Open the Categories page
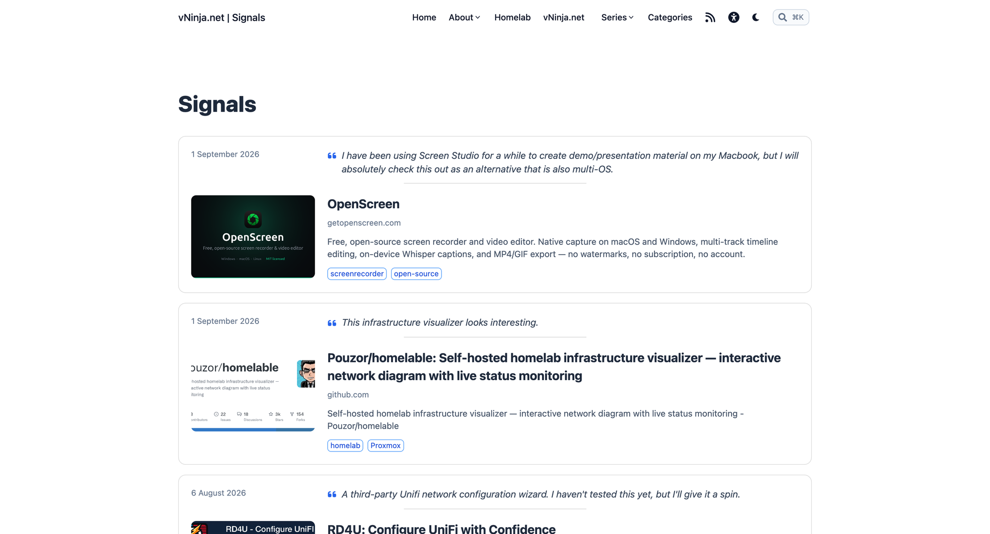The width and height of the screenshot is (990, 534). coord(670,17)
